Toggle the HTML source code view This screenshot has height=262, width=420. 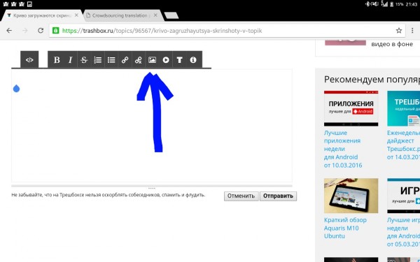pyautogui.click(x=29, y=59)
